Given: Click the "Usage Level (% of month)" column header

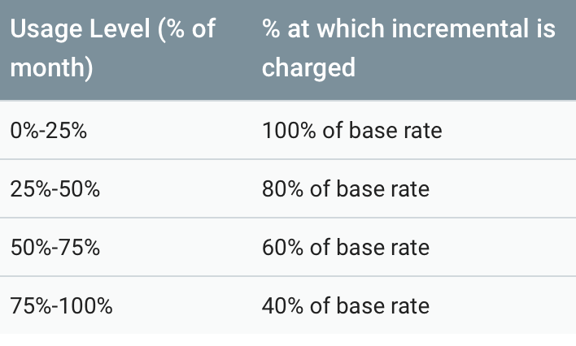Looking at the screenshot, I should point(112,48).
